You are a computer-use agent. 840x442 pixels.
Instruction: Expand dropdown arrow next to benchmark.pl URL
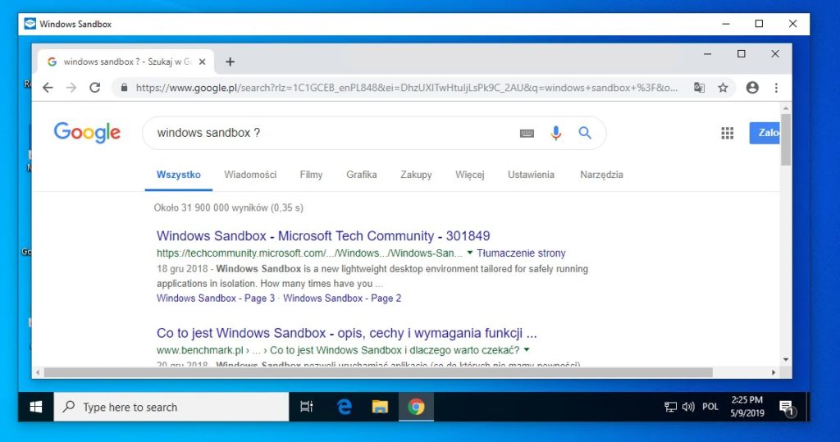pyautogui.click(x=527, y=349)
